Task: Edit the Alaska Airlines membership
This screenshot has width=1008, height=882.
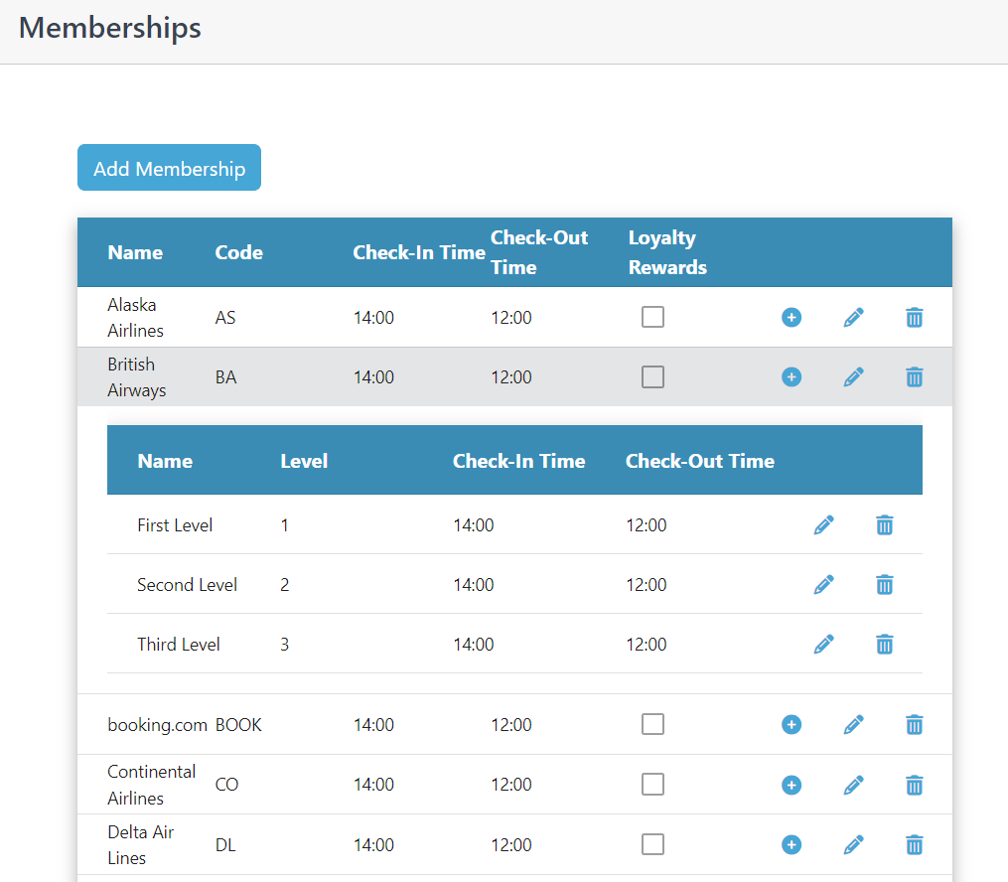Action: click(x=853, y=318)
